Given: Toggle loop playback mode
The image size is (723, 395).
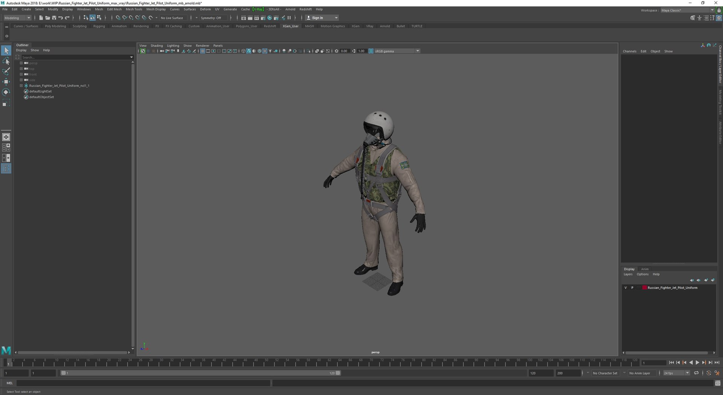Looking at the screenshot, I should pos(696,373).
